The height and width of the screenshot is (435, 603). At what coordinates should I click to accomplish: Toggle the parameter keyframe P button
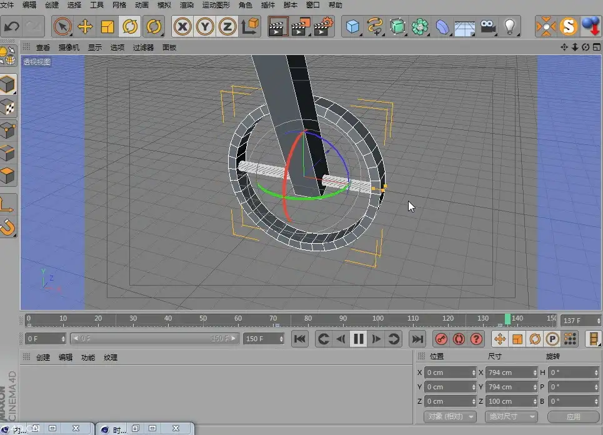552,339
